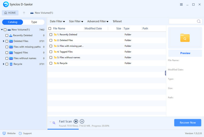
Task: Expand the Recycle tree node
Action: pos(4,64)
